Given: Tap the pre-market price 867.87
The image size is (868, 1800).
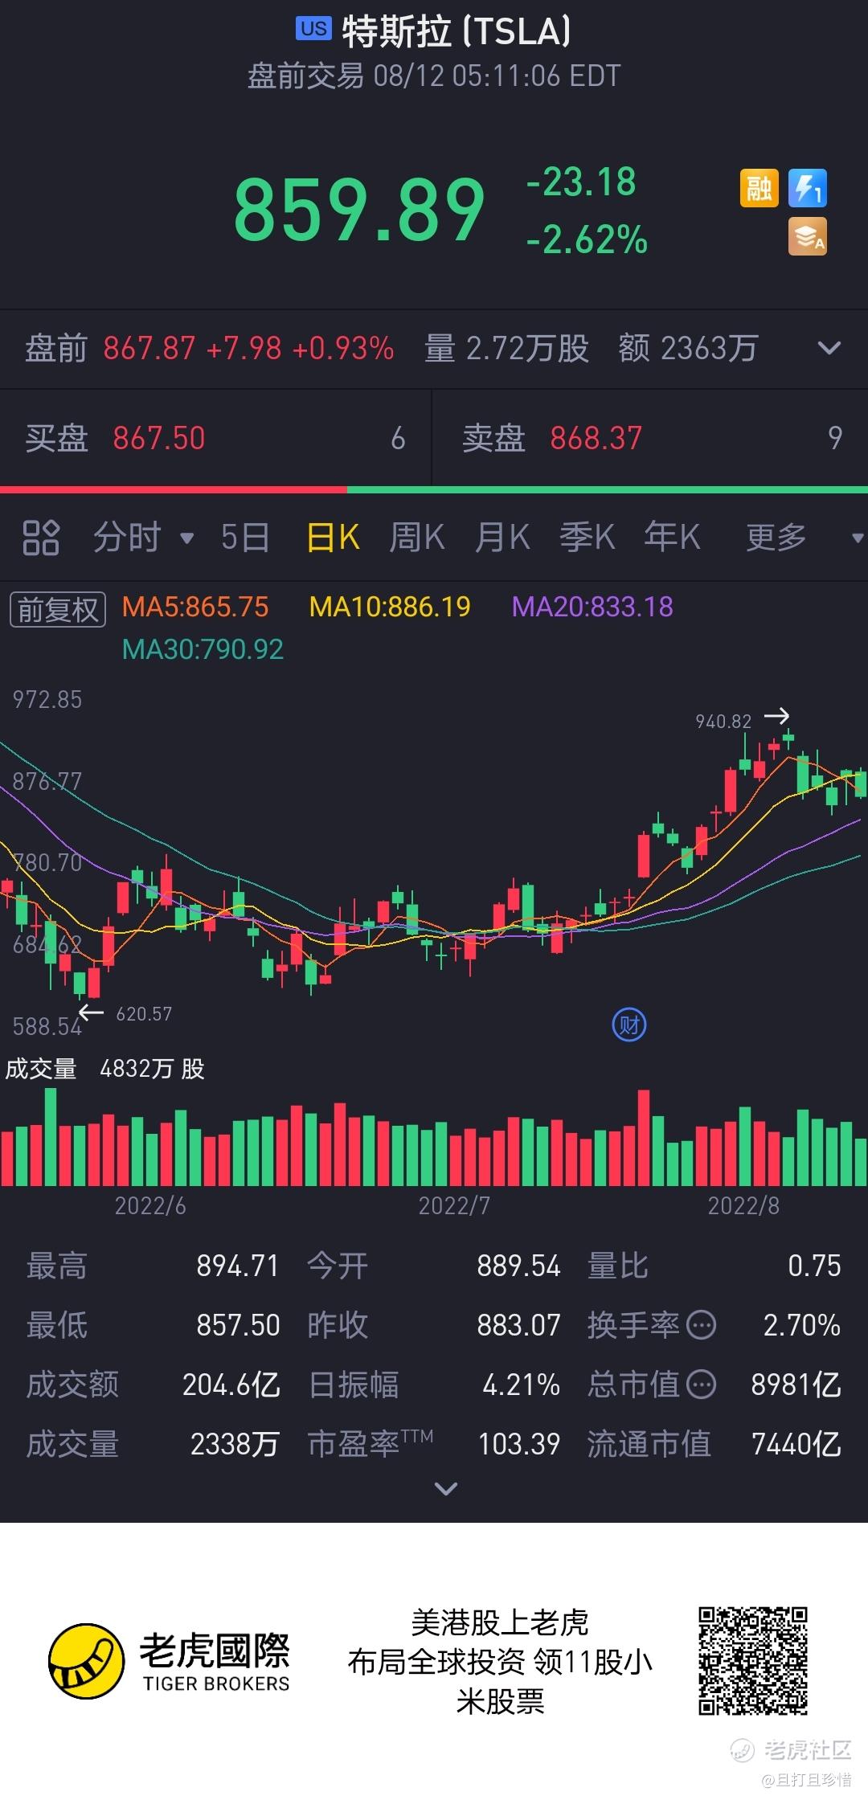Looking at the screenshot, I should [x=149, y=349].
